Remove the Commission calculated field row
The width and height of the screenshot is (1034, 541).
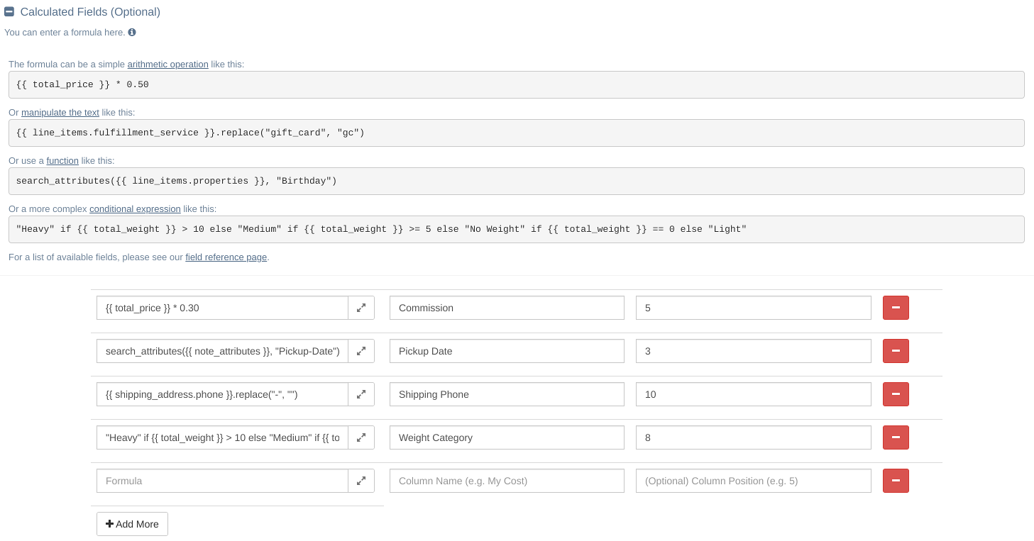895,308
